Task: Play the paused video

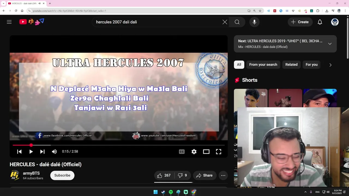Action: coord(31,152)
